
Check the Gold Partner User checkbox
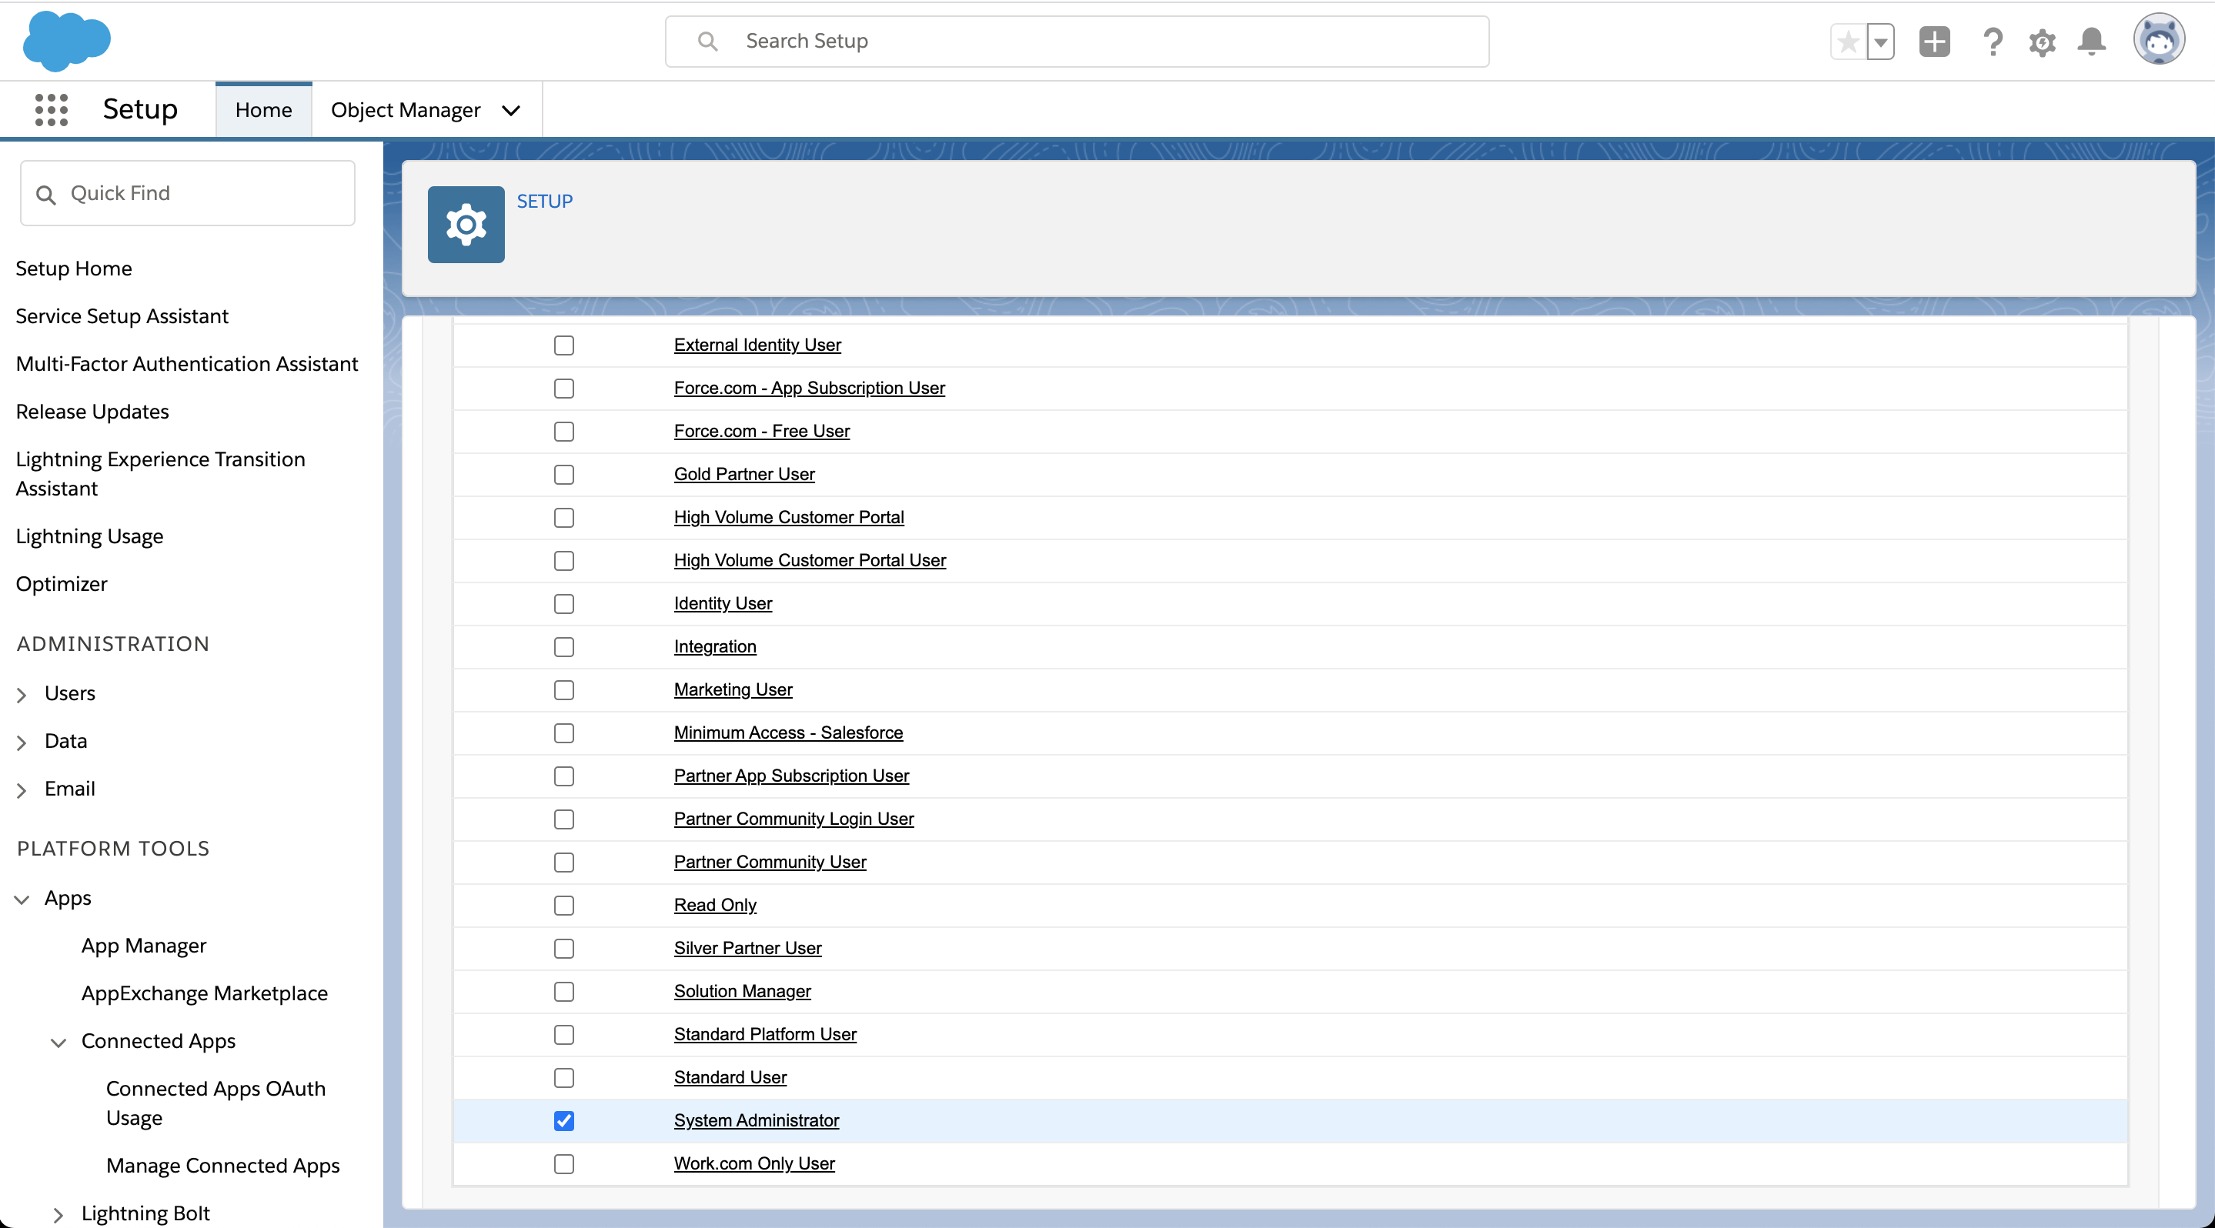coord(564,475)
